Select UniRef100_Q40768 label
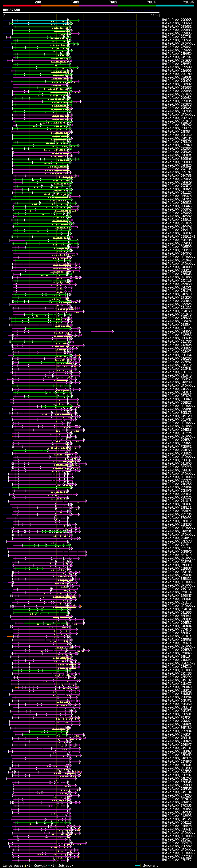 click(177, 176)
